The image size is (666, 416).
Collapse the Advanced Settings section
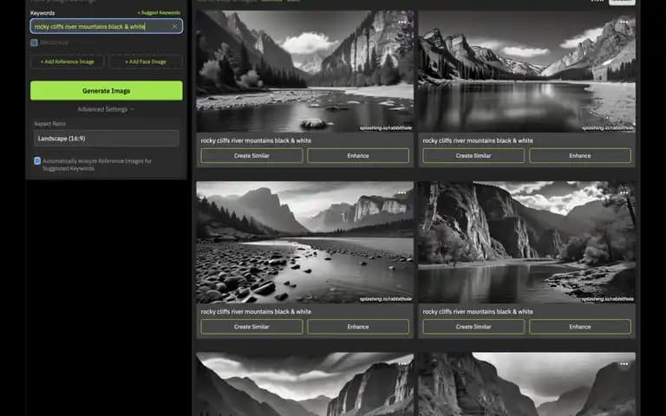click(x=106, y=109)
